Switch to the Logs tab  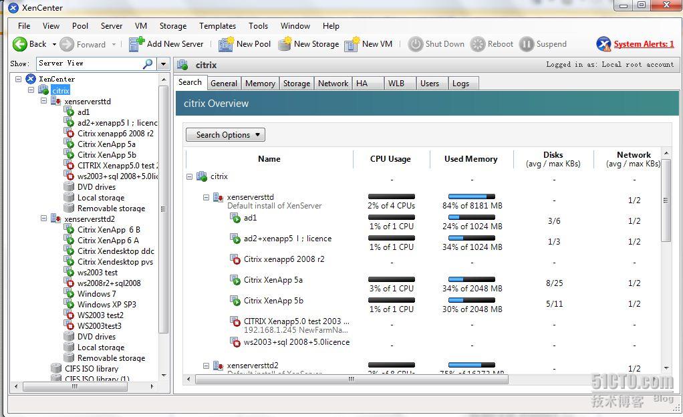point(464,84)
